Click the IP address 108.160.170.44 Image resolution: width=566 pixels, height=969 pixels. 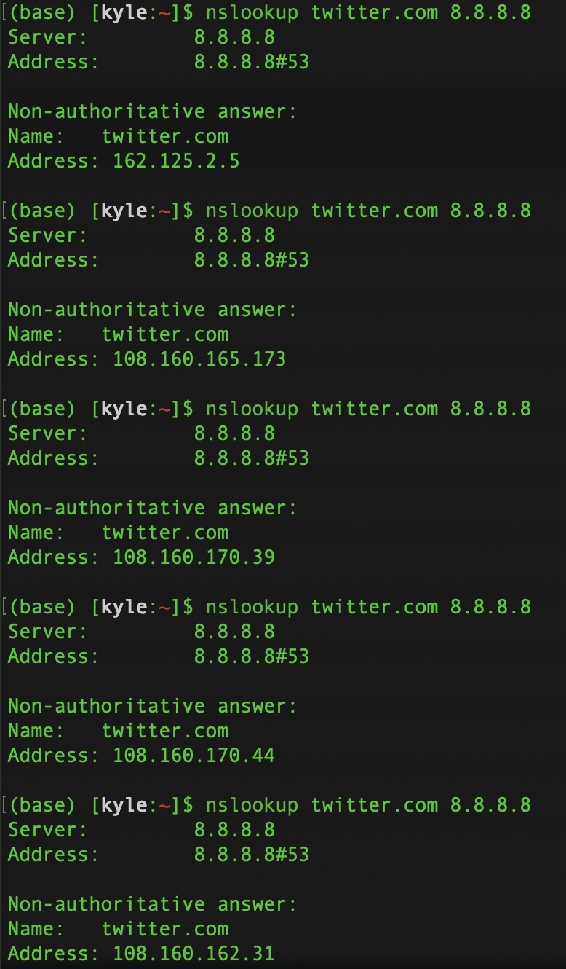194,756
